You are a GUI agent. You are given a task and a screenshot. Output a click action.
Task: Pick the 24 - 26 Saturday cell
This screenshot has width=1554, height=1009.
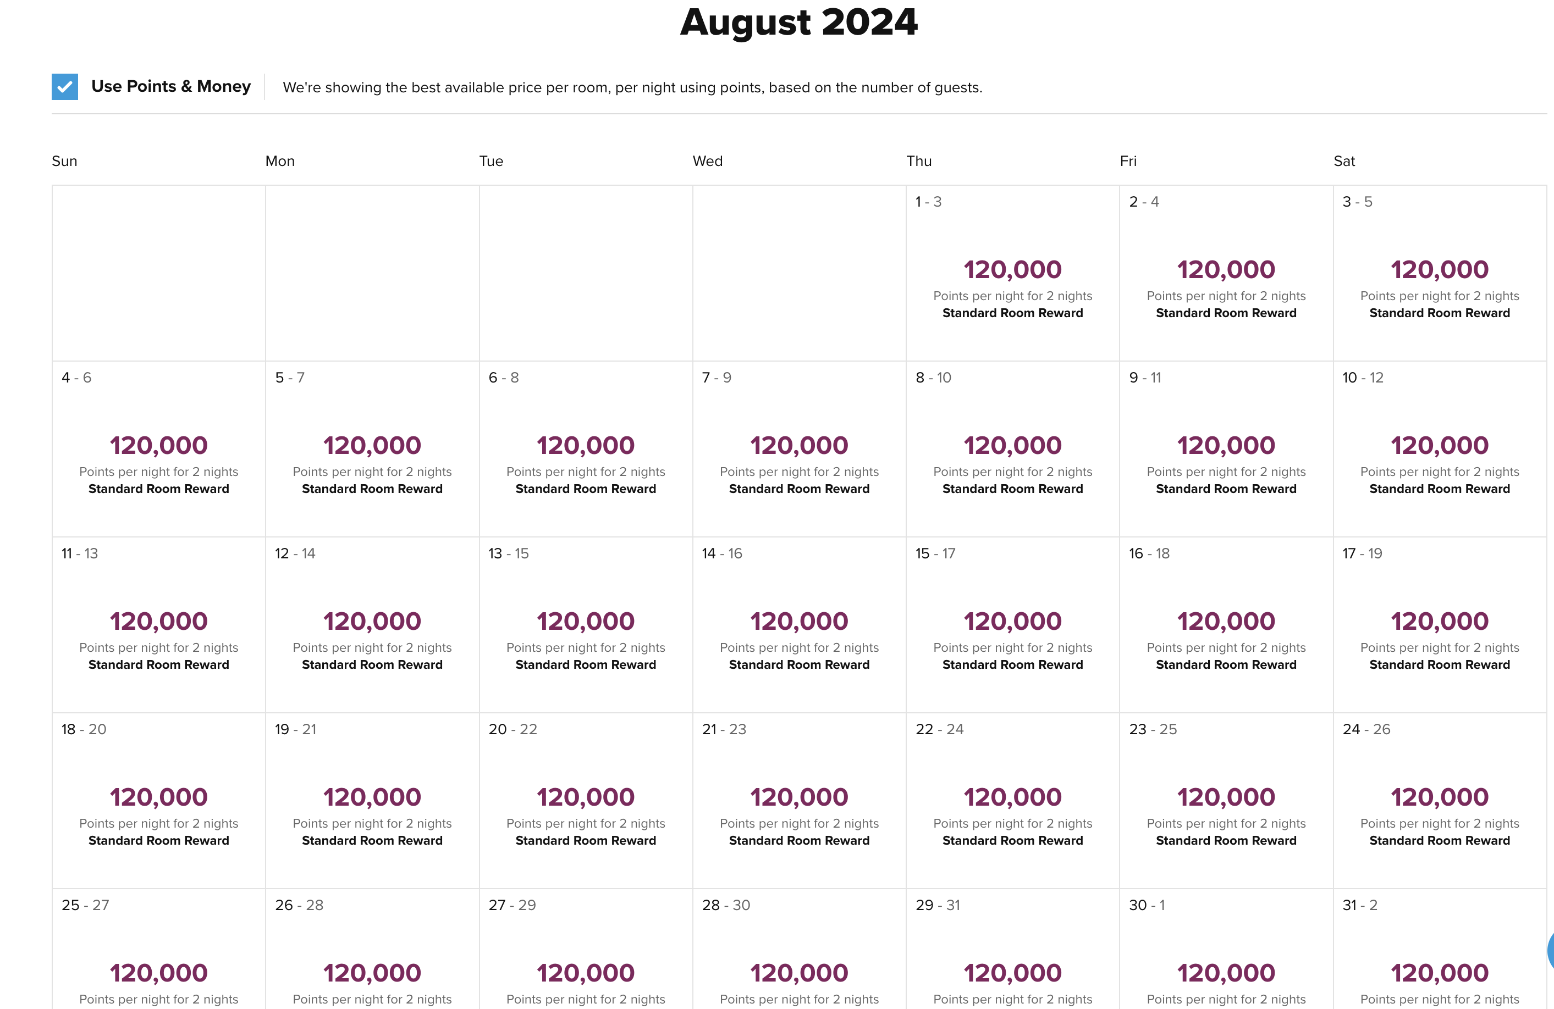1439,800
